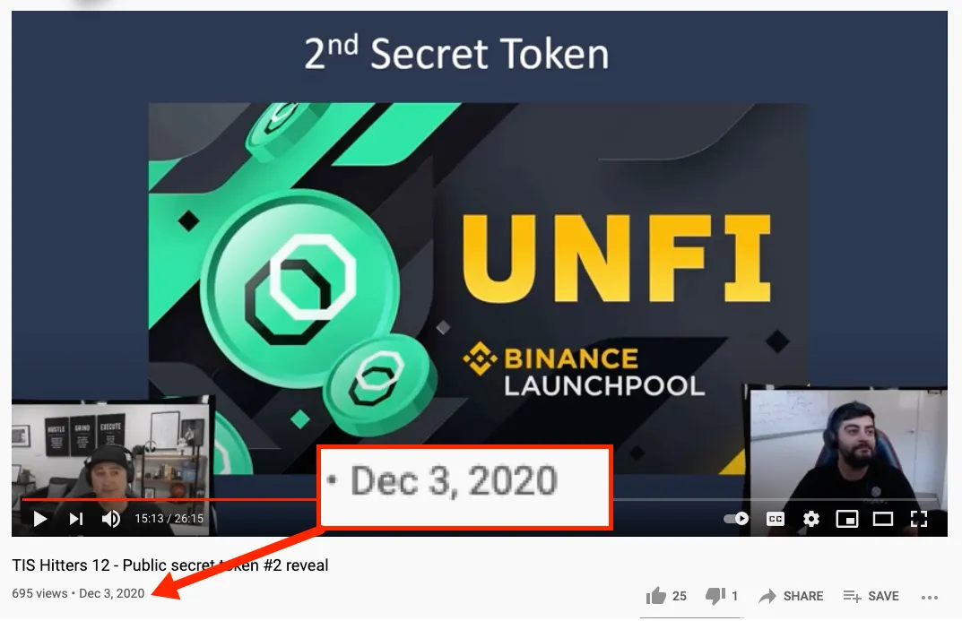Click the like count 25
Screen dimensions: 962x621
coord(680,596)
